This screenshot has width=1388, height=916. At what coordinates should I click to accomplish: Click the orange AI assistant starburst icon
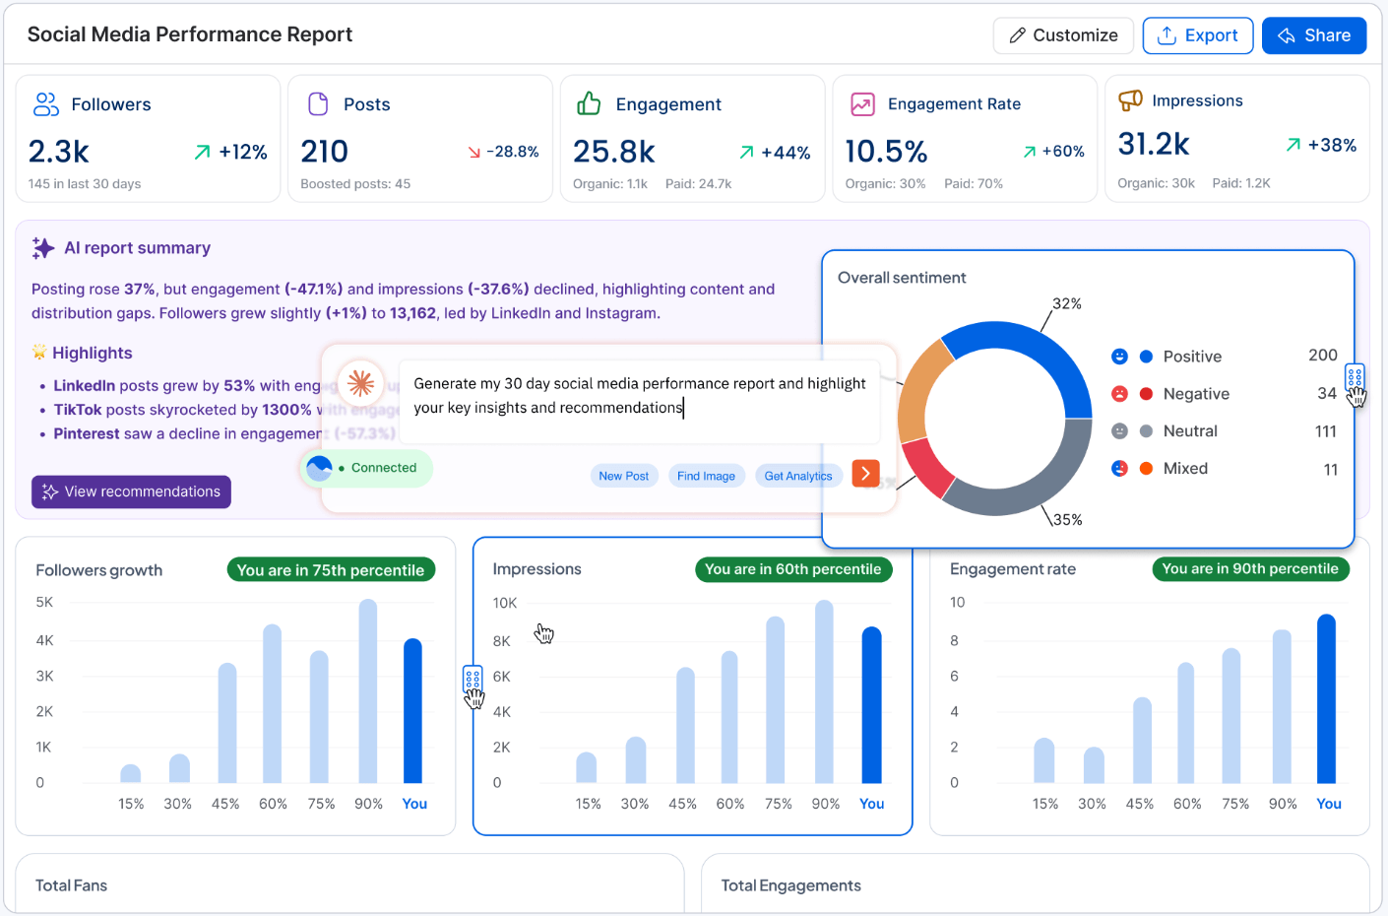361,382
